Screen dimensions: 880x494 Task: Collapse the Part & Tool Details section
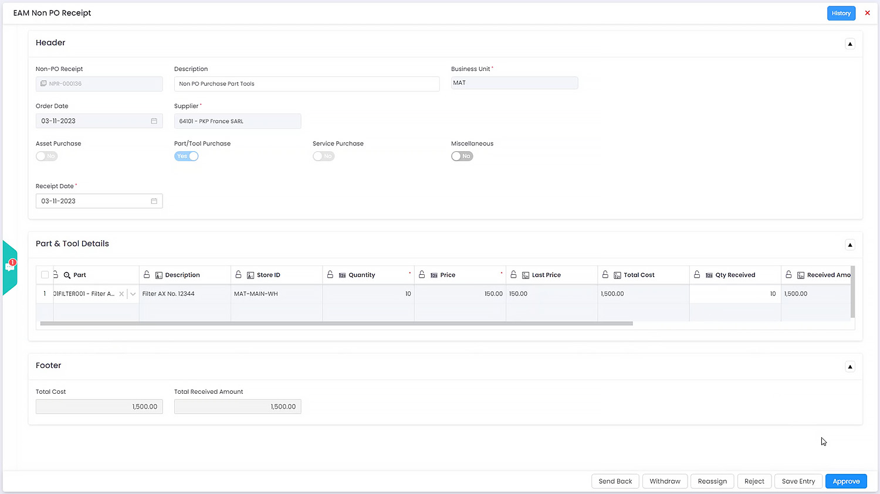tap(849, 245)
